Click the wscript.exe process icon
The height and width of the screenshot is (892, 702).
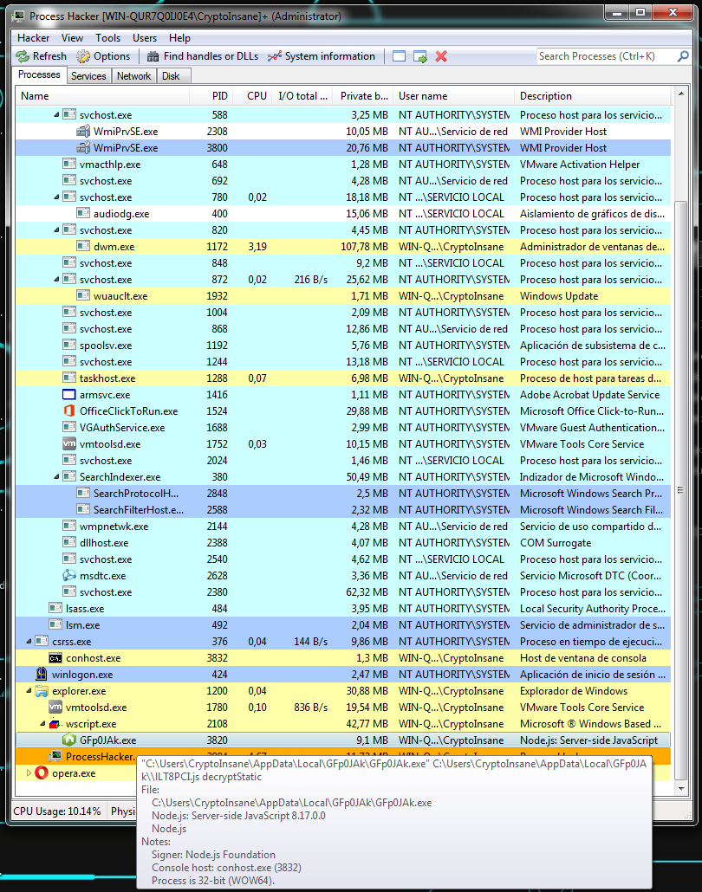(x=55, y=724)
